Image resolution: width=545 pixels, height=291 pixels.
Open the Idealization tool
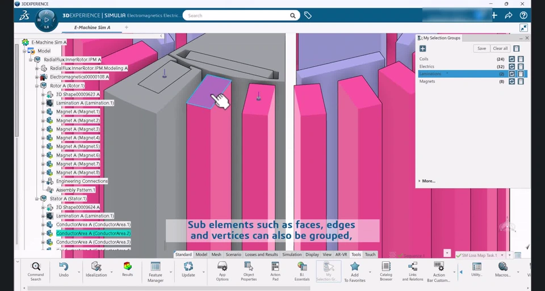pyautogui.click(x=97, y=270)
